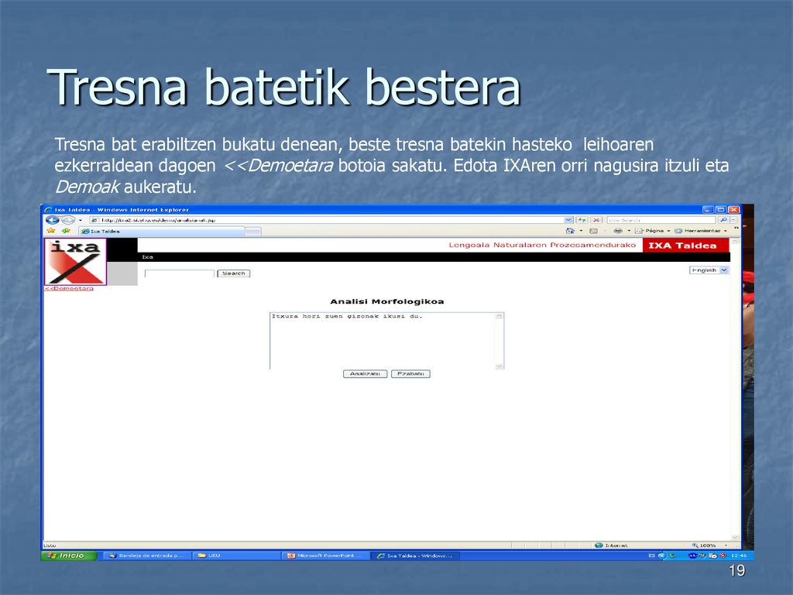Click the red Stop loading icon

click(x=596, y=220)
